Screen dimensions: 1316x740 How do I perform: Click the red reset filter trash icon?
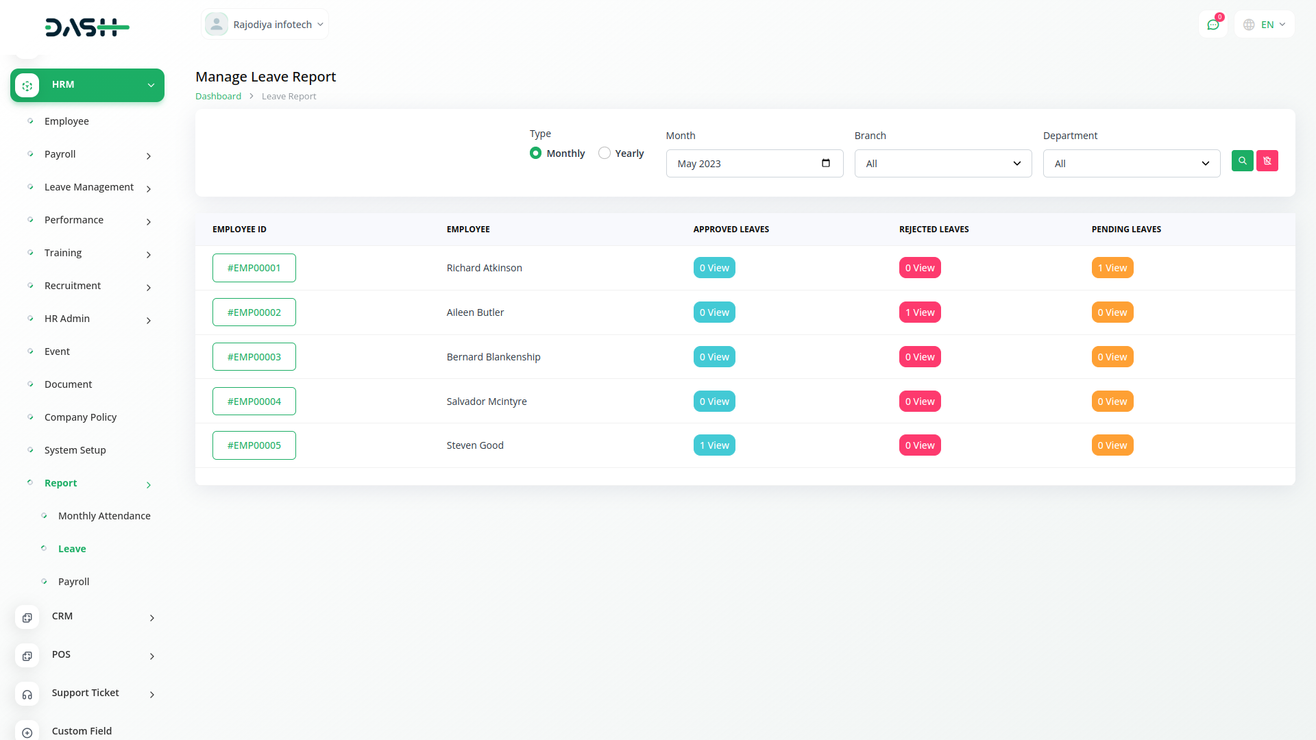pyautogui.click(x=1267, y=161)
